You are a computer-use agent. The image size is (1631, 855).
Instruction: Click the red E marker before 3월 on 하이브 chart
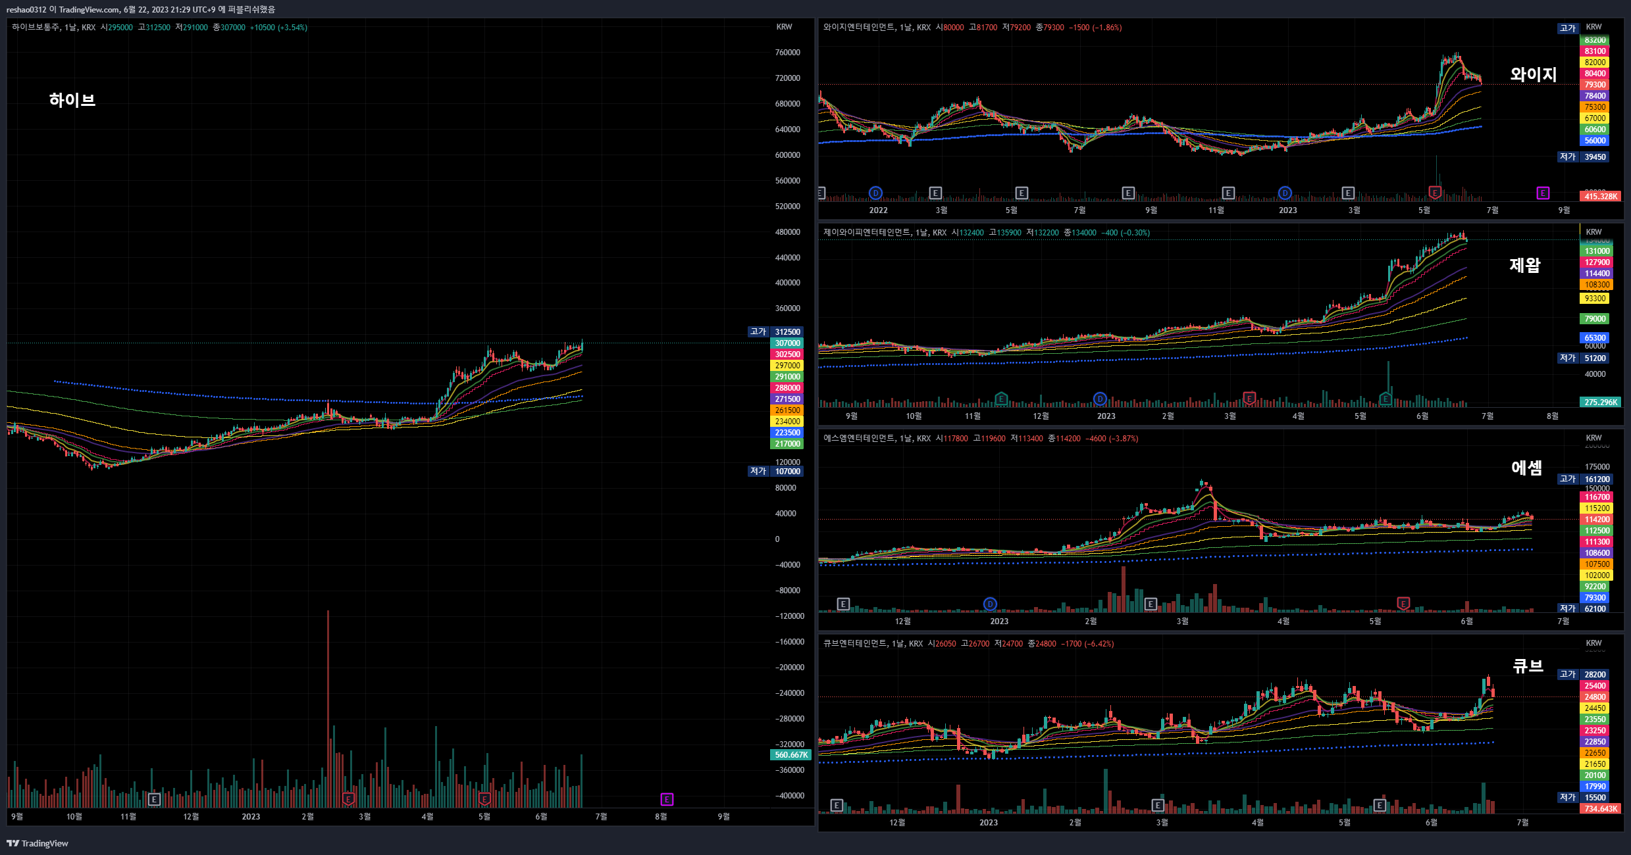[349, 799]
